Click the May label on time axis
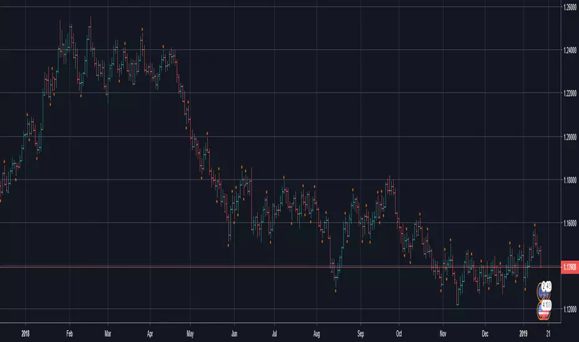The height and width of the screenshot is (342, 579). 190,333
